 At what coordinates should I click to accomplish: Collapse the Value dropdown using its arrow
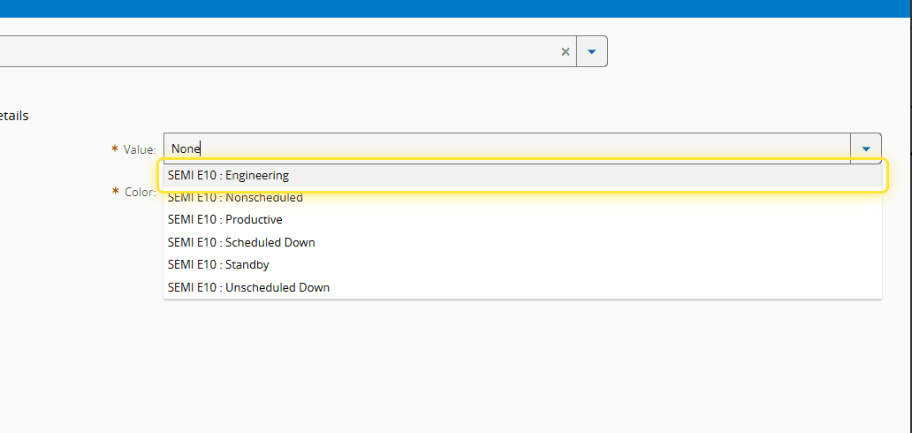[865, 148]
